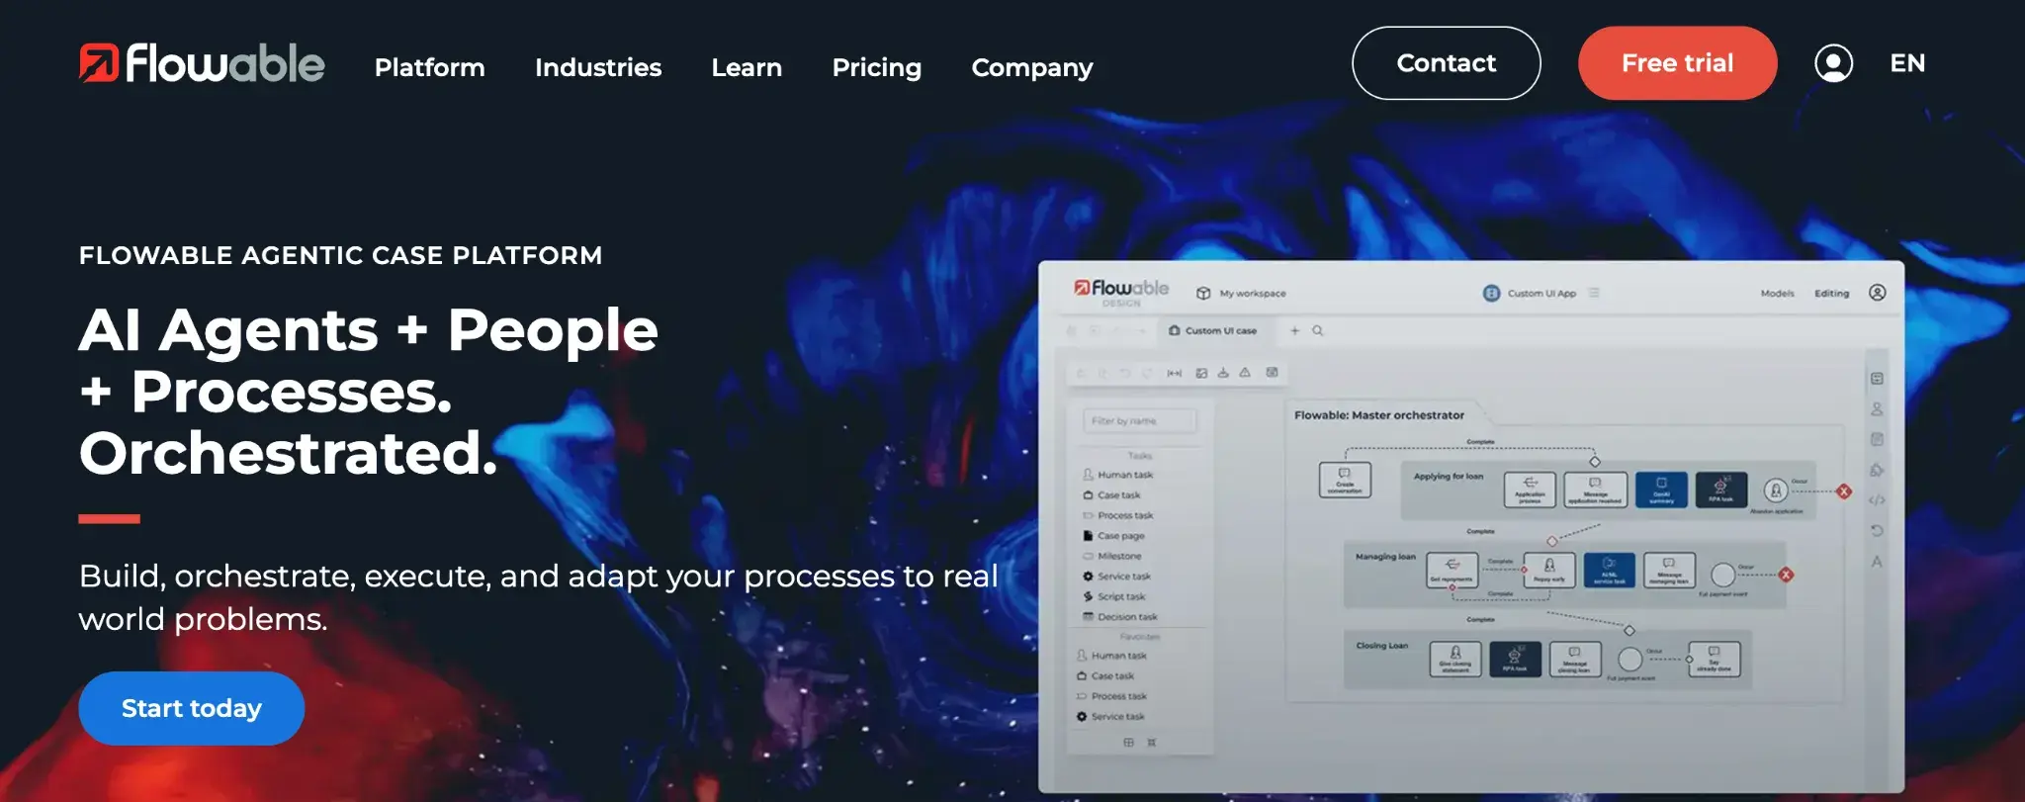The width and height of the screenshot is (2025, 802).
Task: Open the Learn menu
Action: pos(747,67)
